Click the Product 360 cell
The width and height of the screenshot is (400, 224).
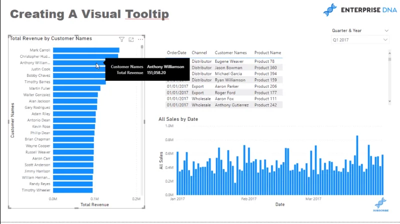coord(265,68)
